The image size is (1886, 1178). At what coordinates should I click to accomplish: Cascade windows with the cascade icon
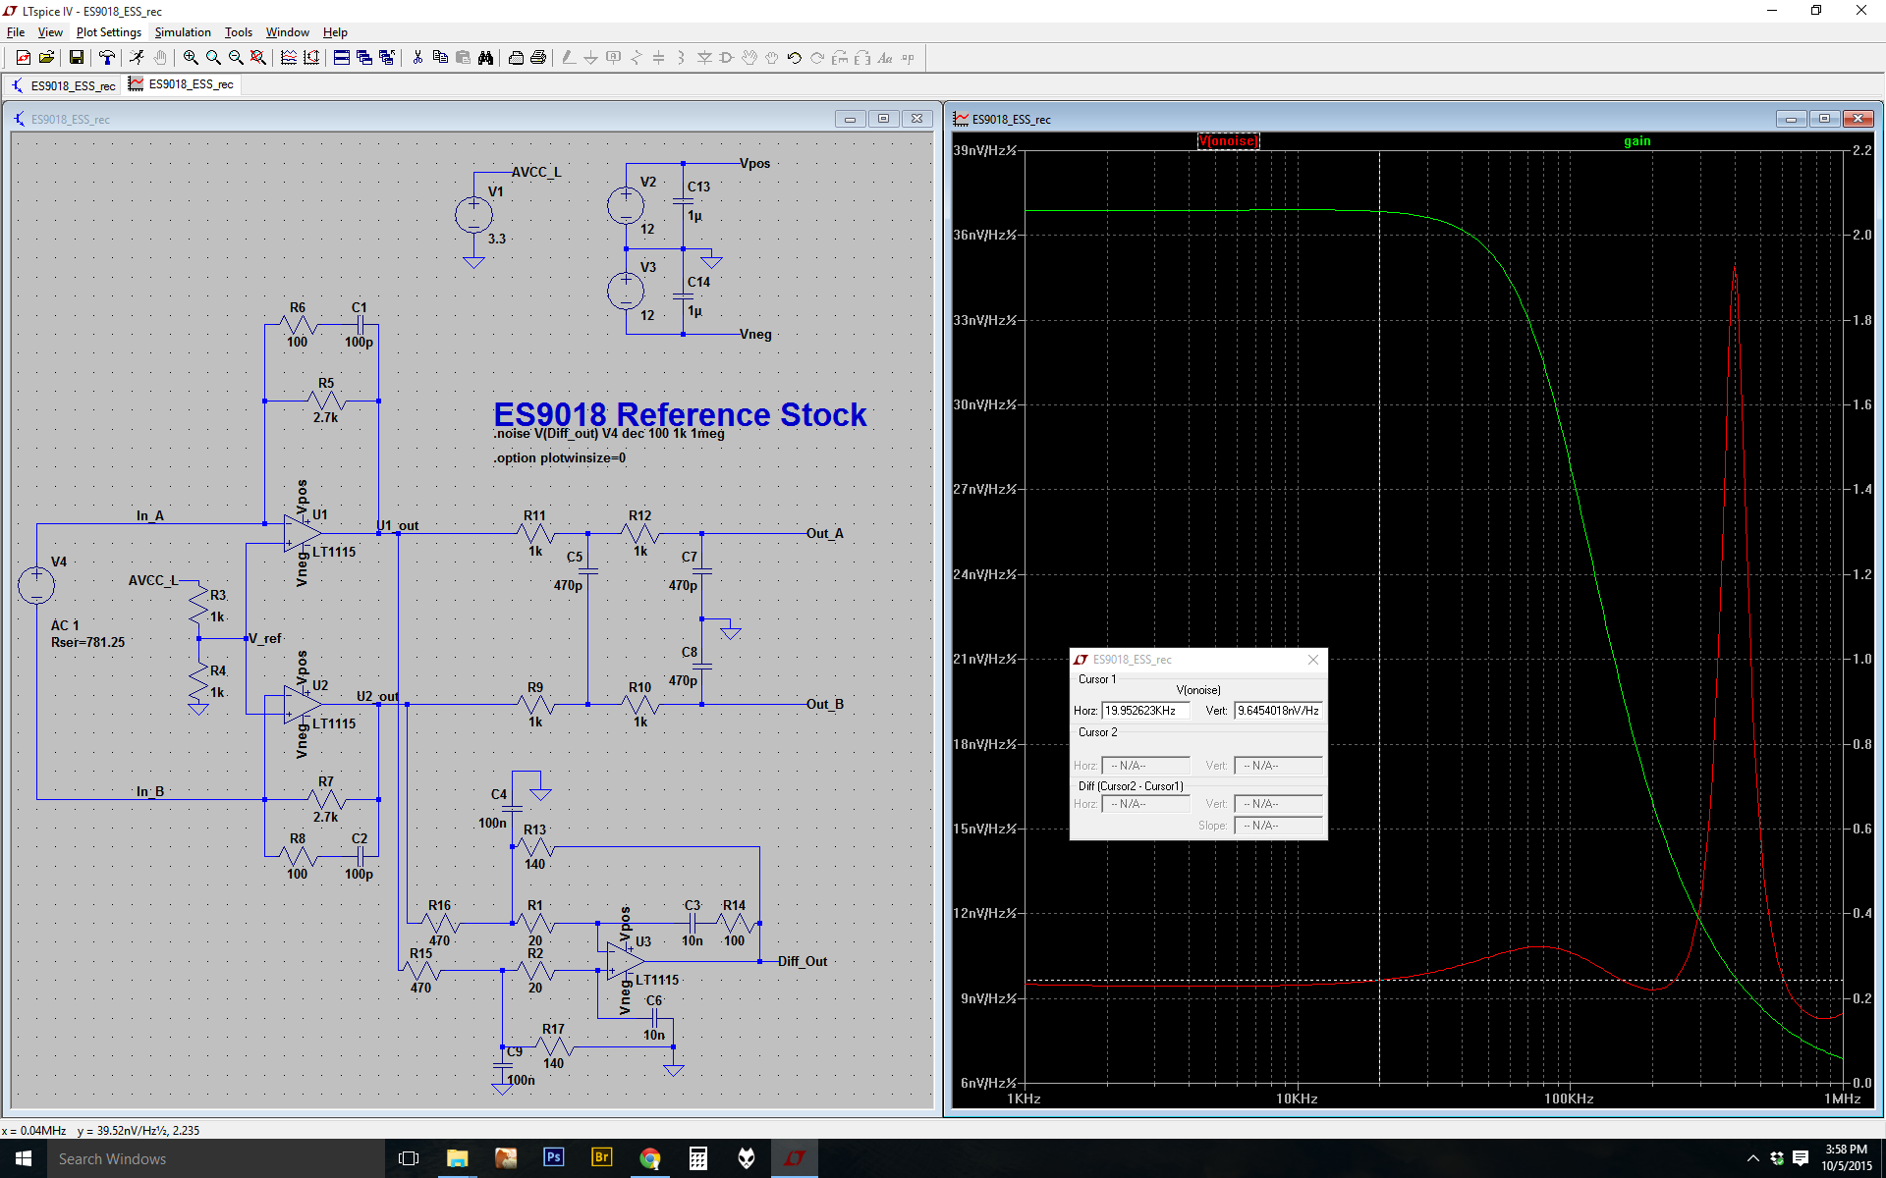point(364,58)
